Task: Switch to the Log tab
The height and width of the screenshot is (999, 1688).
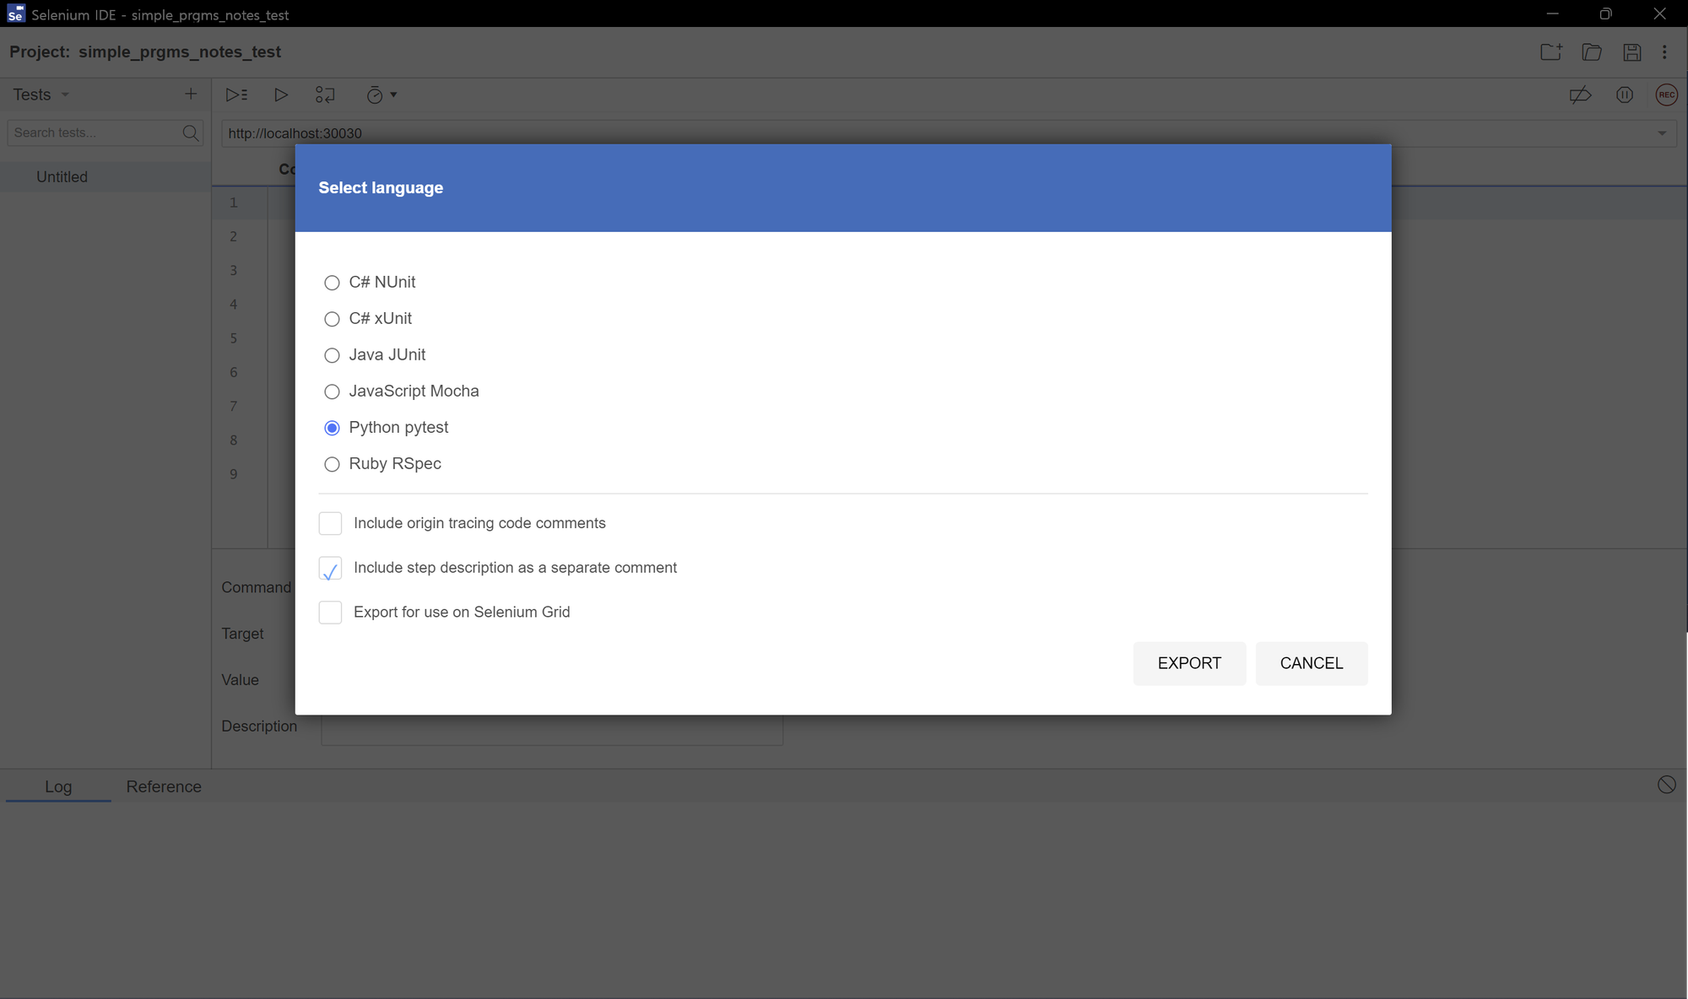Action: (58, 786)
